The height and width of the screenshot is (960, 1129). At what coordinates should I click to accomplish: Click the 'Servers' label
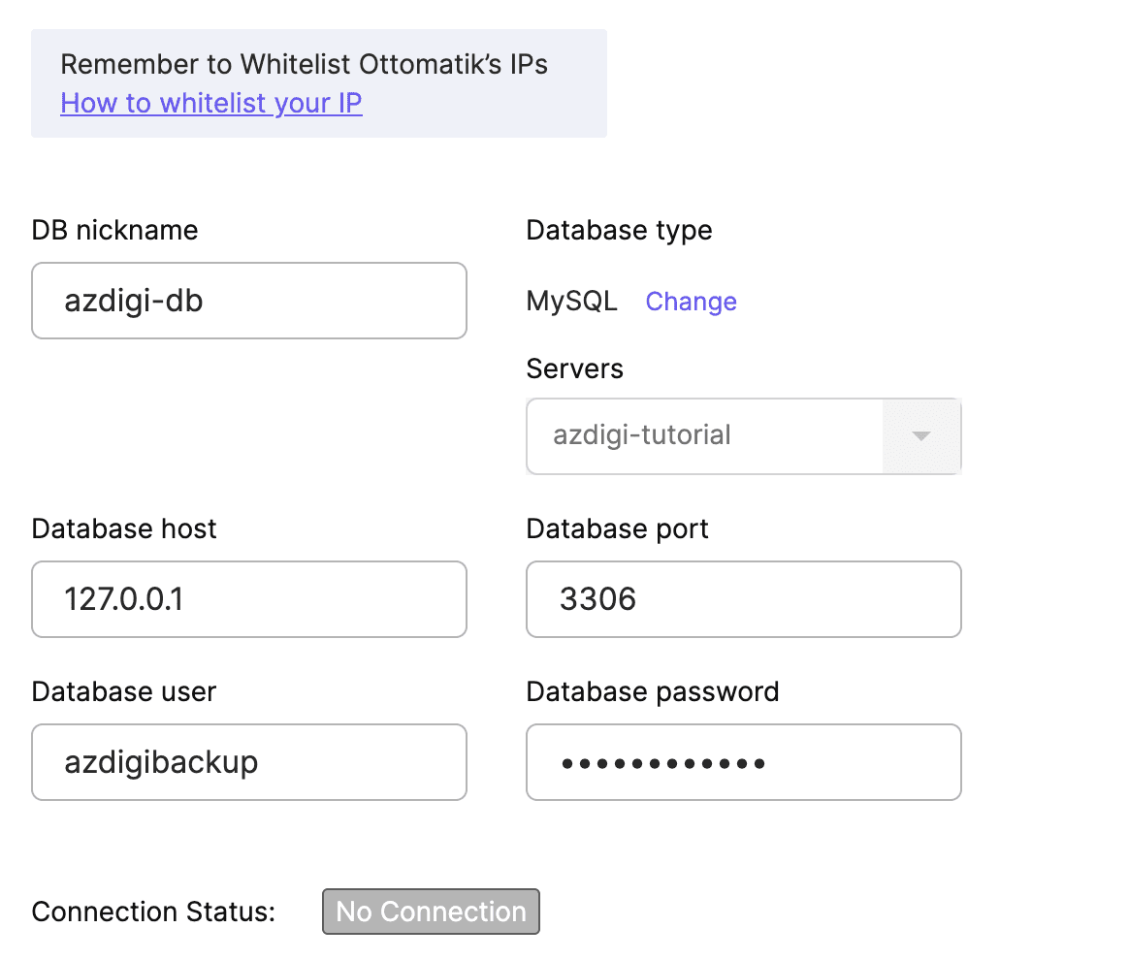point(574,368)
